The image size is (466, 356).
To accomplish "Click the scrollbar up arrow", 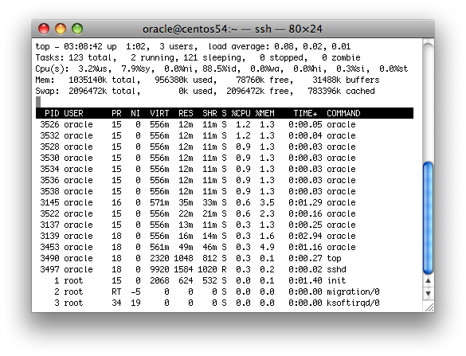I will (x=428, y=281).
